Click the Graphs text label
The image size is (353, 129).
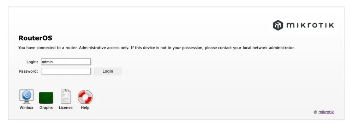pyautogui.click(x=46, y=107)
